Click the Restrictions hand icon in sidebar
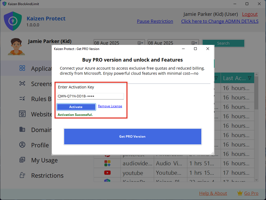Viewport: 266px width, 200px height. click(x=22, y=175)
